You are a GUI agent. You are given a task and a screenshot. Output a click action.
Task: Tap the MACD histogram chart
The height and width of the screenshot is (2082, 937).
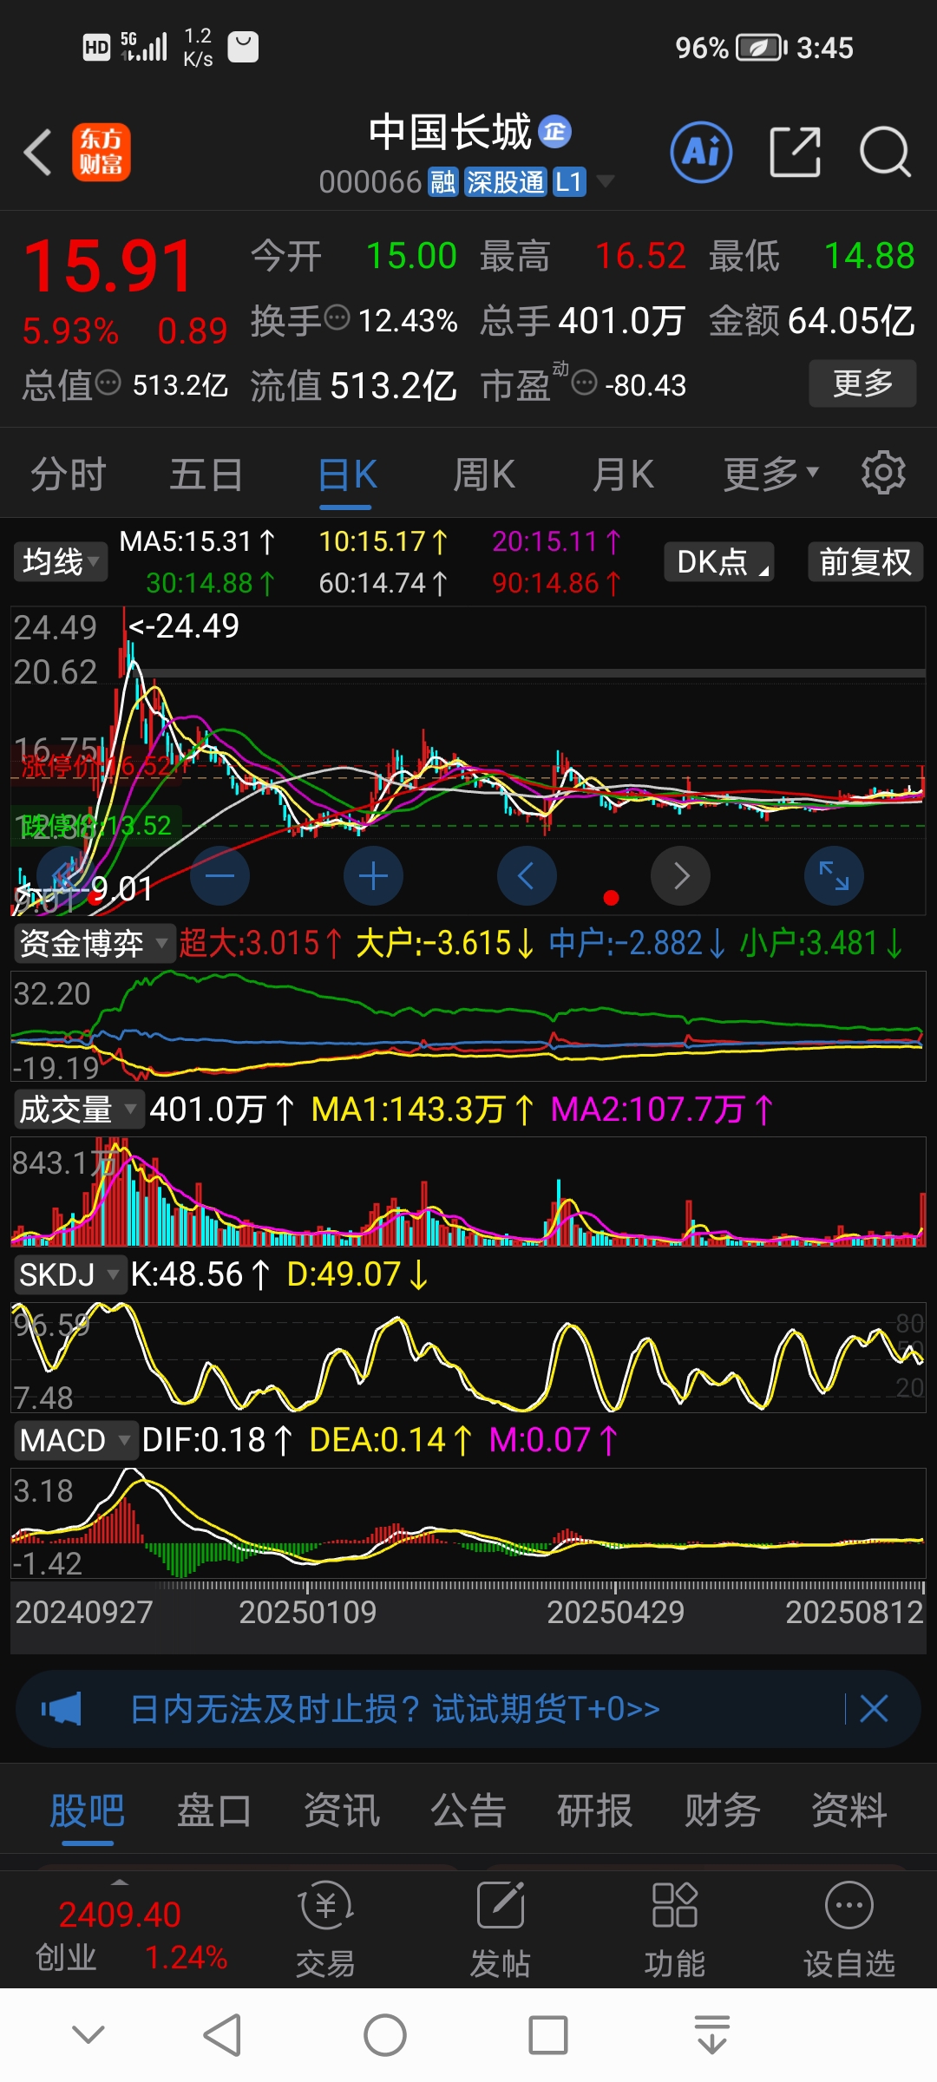click(x=468, y=1523)
